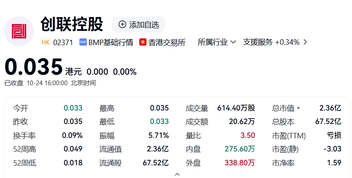
Task: Click the 创联控股 red company logo
Action: click(x=19, y=31)
